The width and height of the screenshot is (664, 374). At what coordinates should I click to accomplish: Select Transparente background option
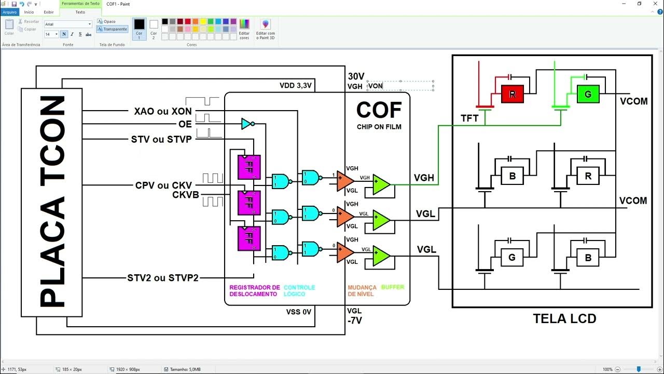coord(112,29)
